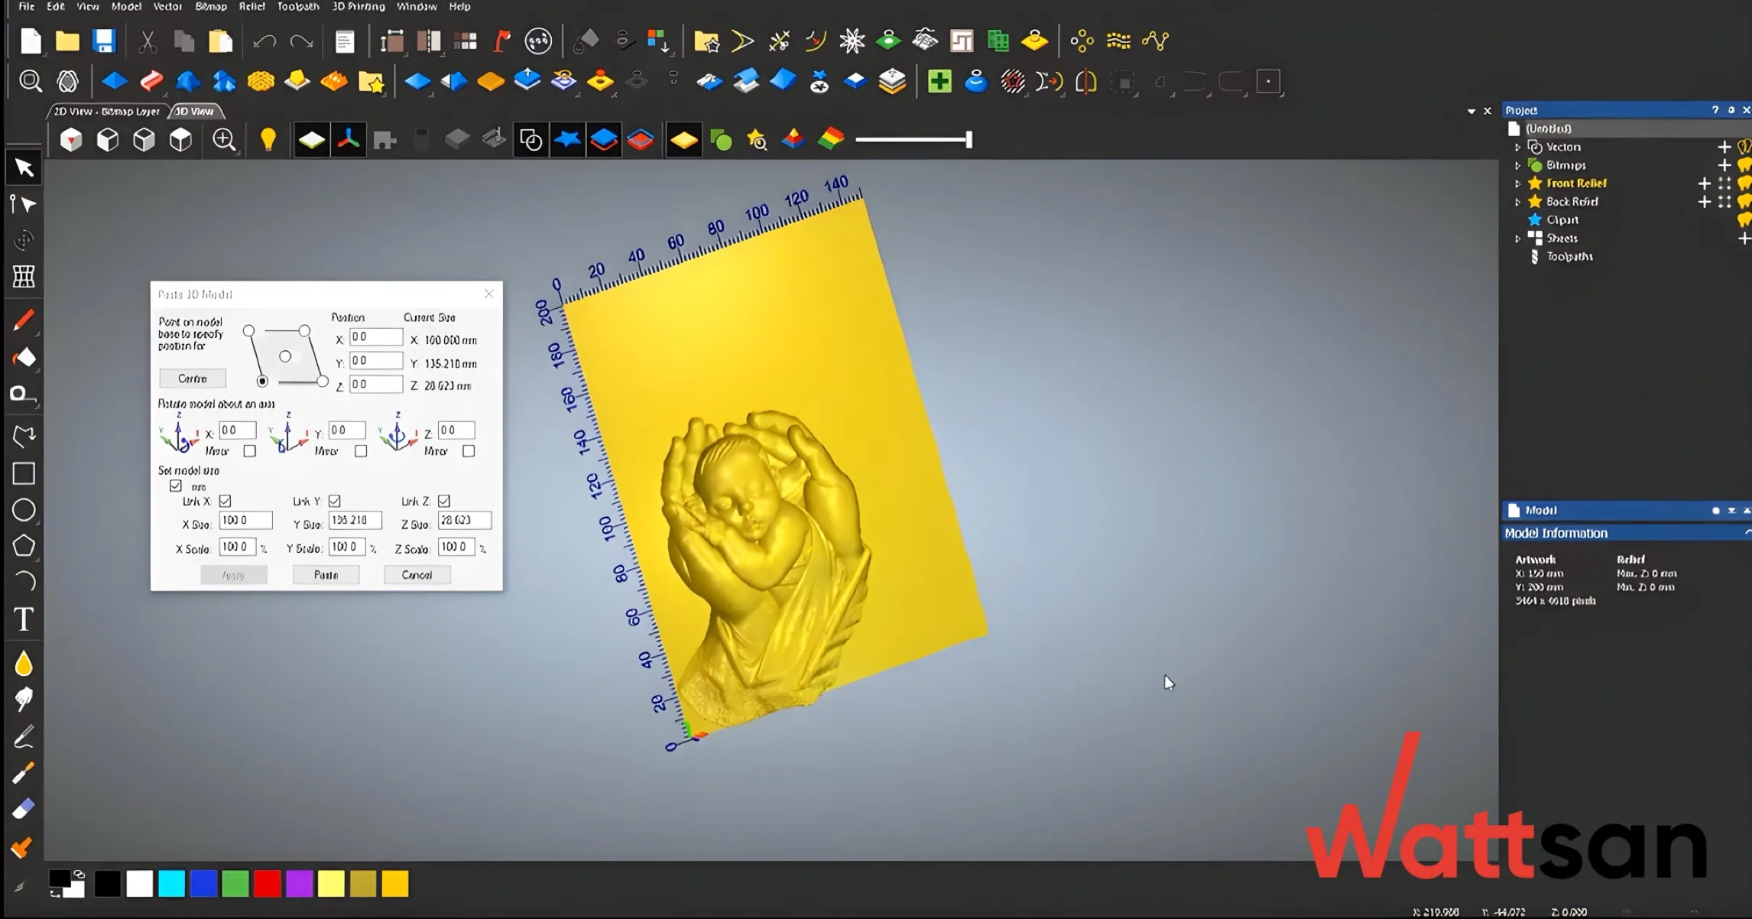The height and width of the screenshot is (919, 1752).
Task: Toggle Mirror checkbox for X axis rotation
Action: [x=249, y=451]
